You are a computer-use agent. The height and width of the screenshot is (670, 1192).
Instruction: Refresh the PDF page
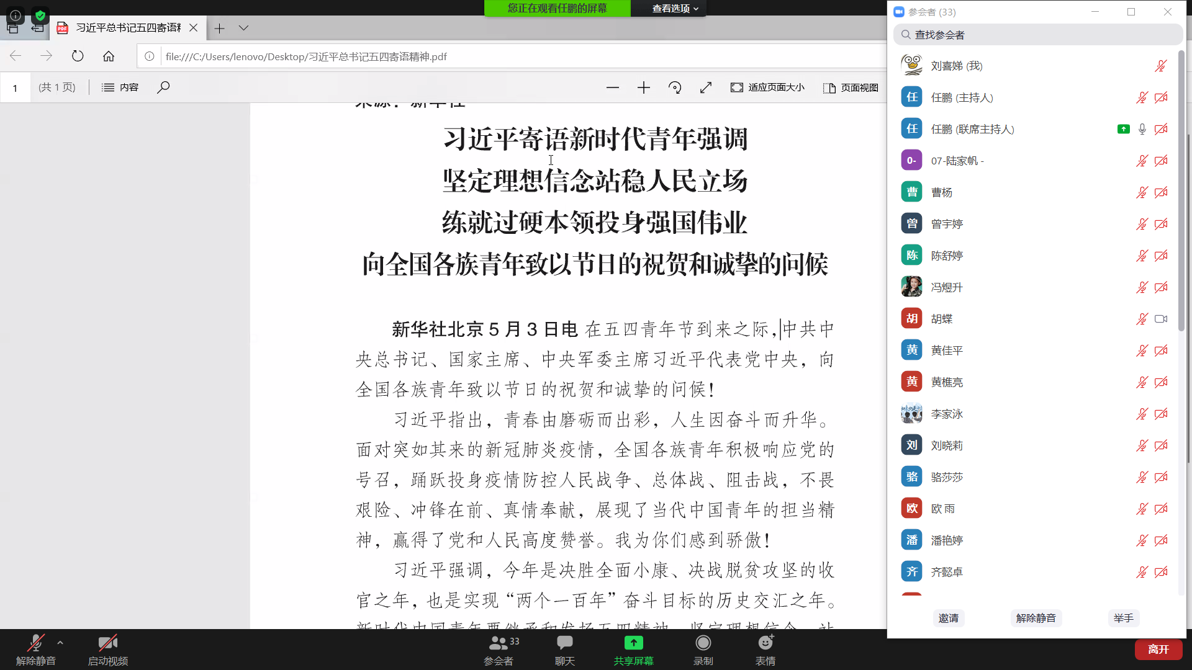click(x=78, y=56)
